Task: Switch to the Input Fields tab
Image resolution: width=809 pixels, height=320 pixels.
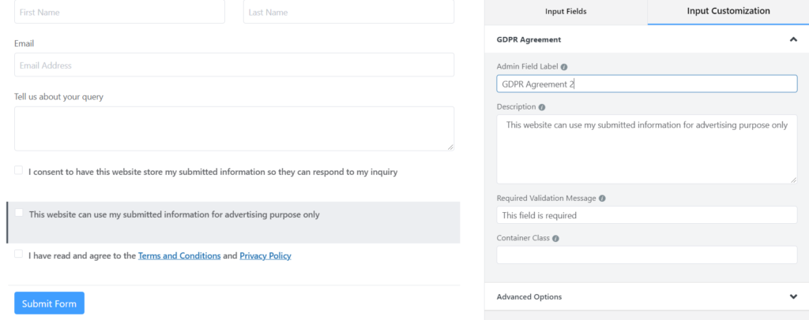Action: [566, 12]
